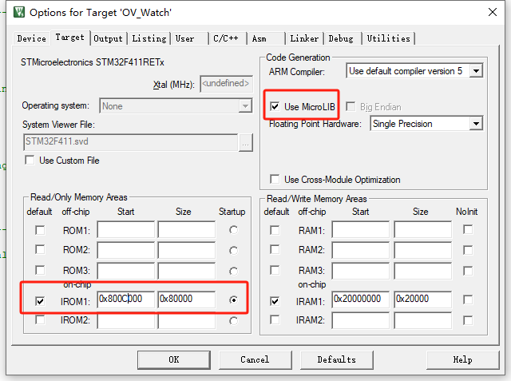This screenshot has width=511, height=381.
Task: Click the Defaults button
Action: 336,359
